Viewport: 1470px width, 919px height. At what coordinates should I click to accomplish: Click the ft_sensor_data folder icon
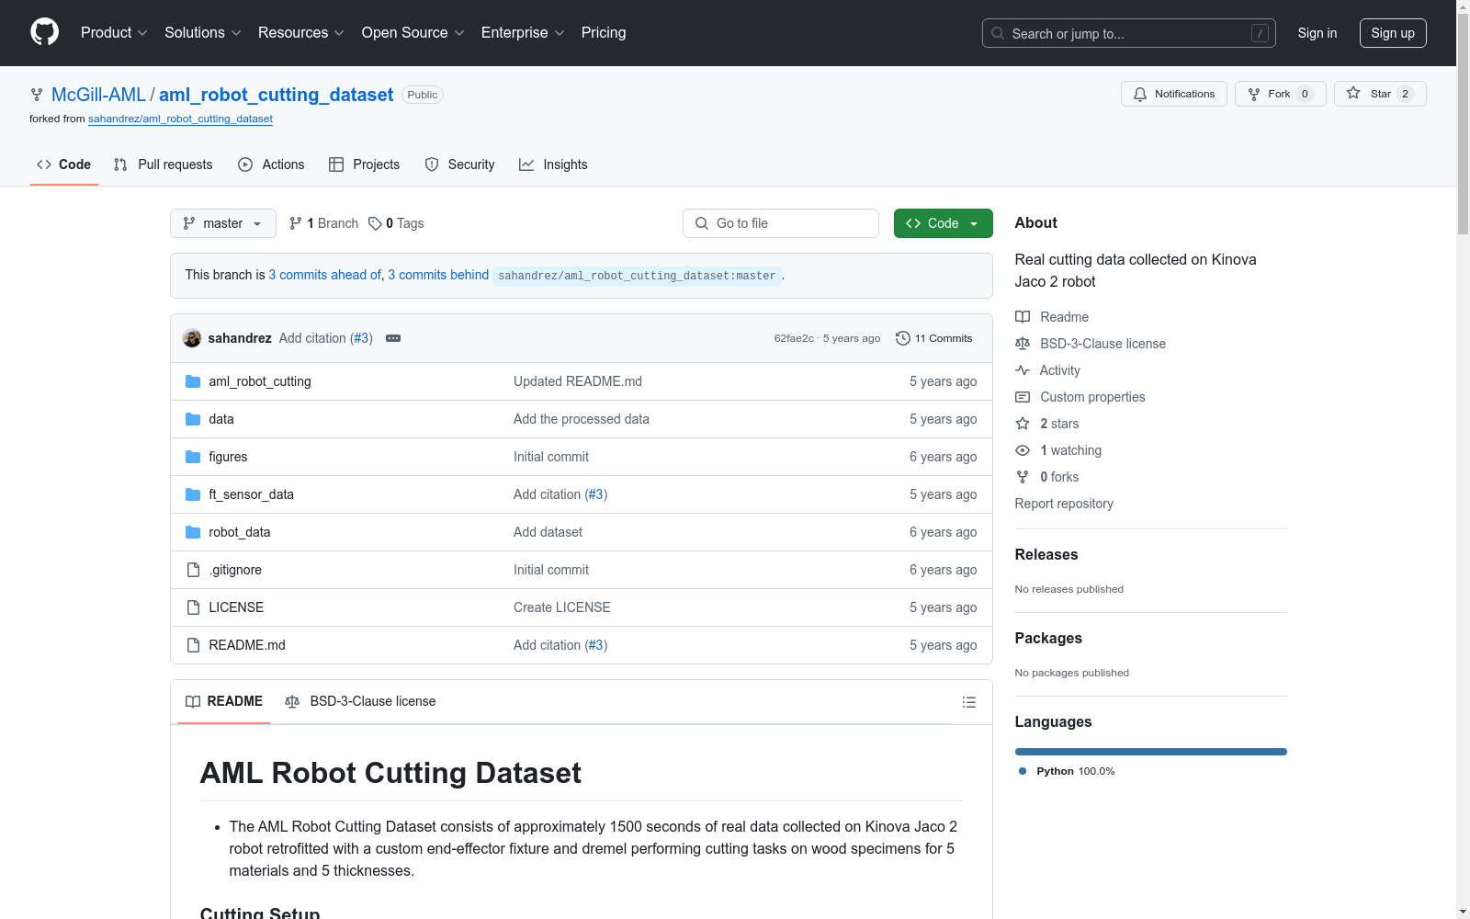pyautogui.click(x=193, y=494)
